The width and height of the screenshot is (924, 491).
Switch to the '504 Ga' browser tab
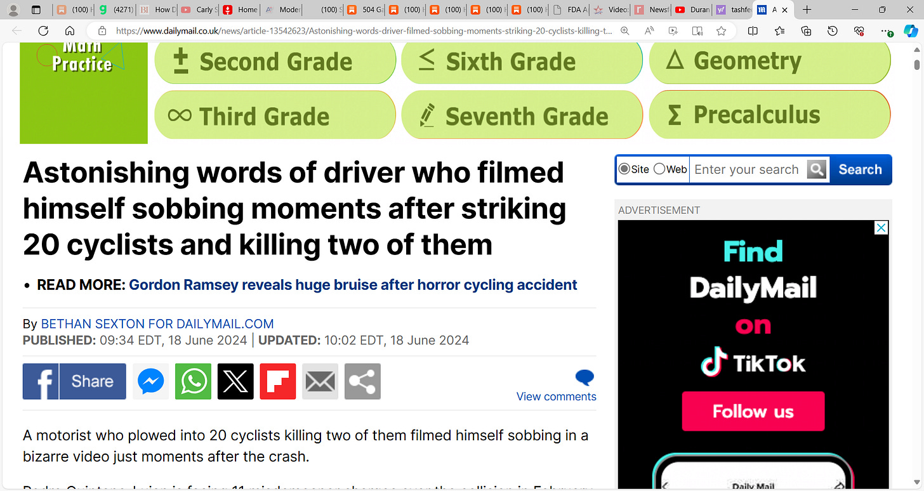click(x=364, y=10)
